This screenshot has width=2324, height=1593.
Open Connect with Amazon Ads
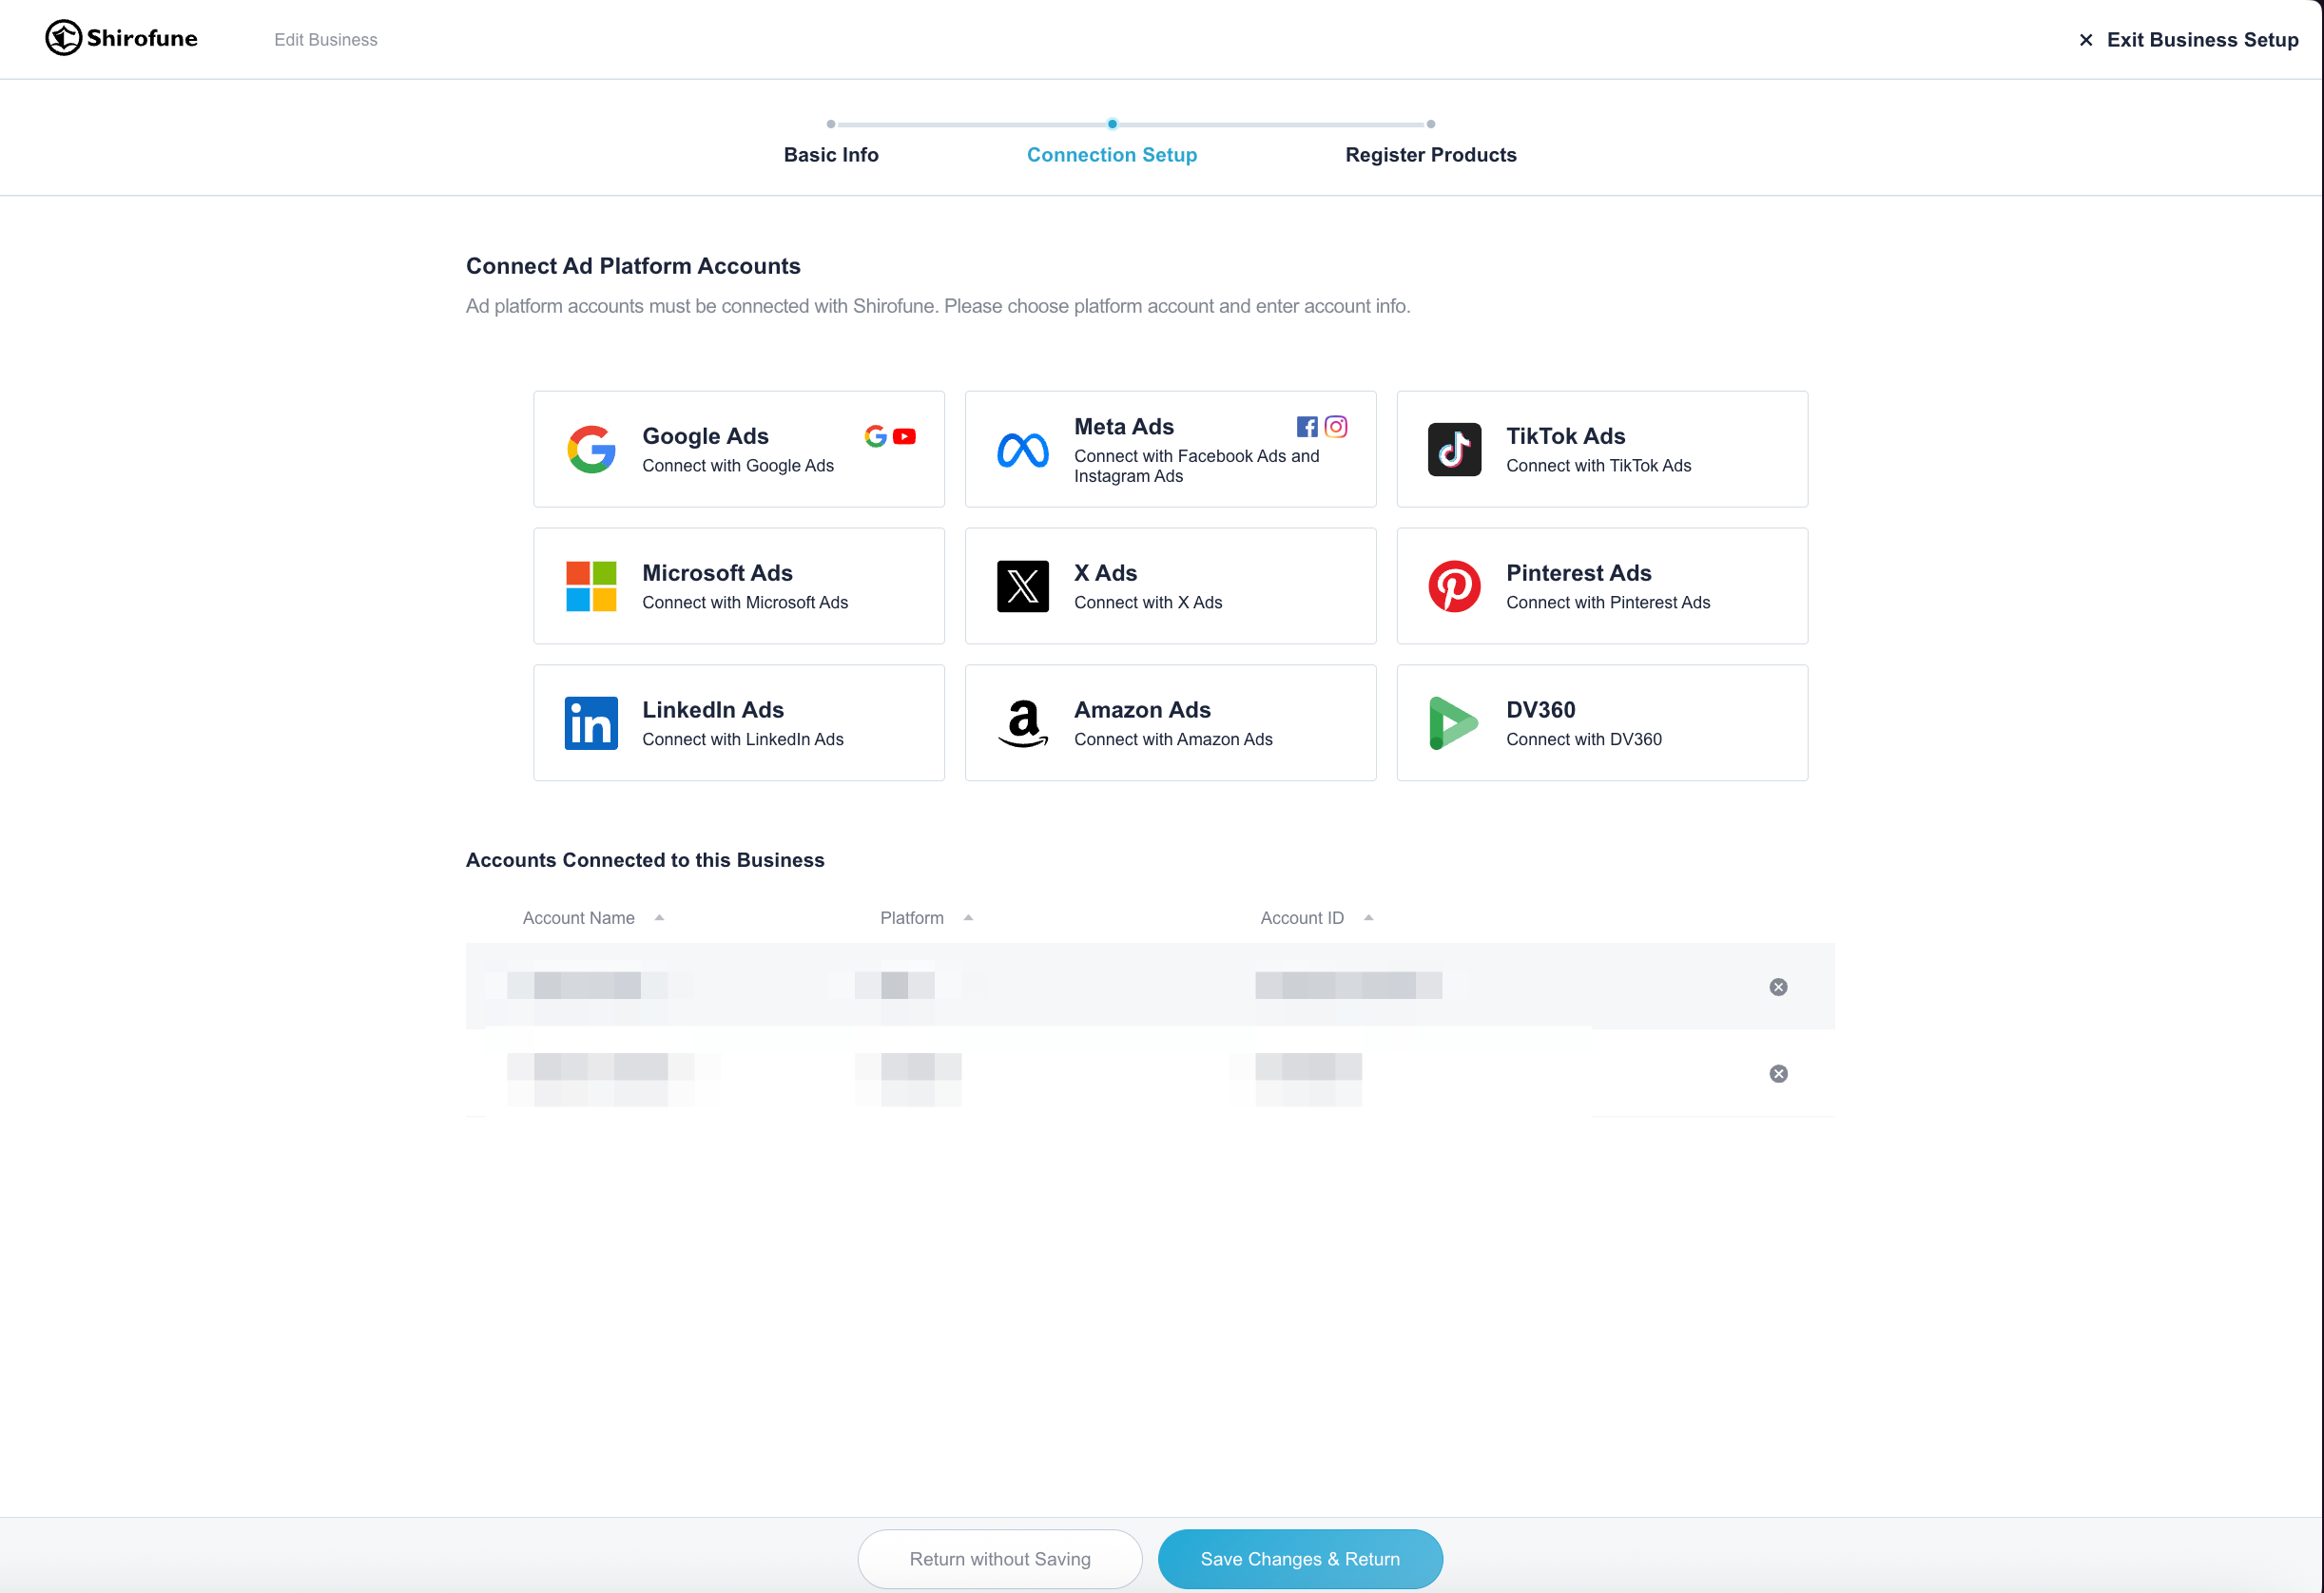coord(1173,739)
